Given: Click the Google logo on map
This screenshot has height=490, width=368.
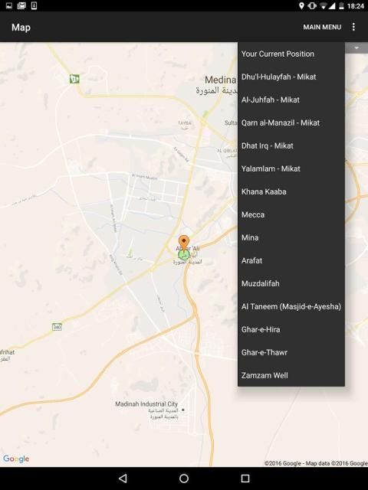Looking at the screenshot, I should (16, 459).
